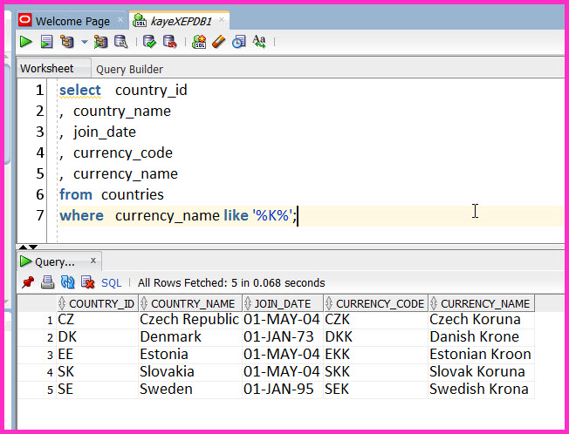The height and width of the screenshot is (434, 569).
Task: Close the Query Result tab
Action: click(x=93, y=261)
